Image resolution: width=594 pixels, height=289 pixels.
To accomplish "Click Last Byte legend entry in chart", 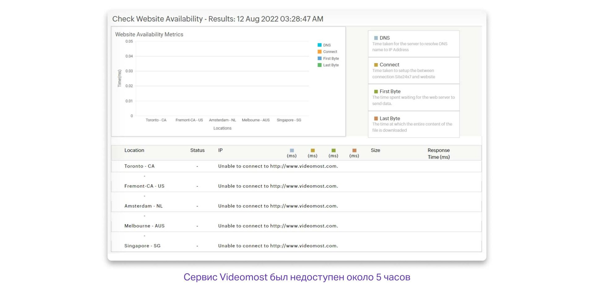I will pyautogui.click(x=328, y=65).
